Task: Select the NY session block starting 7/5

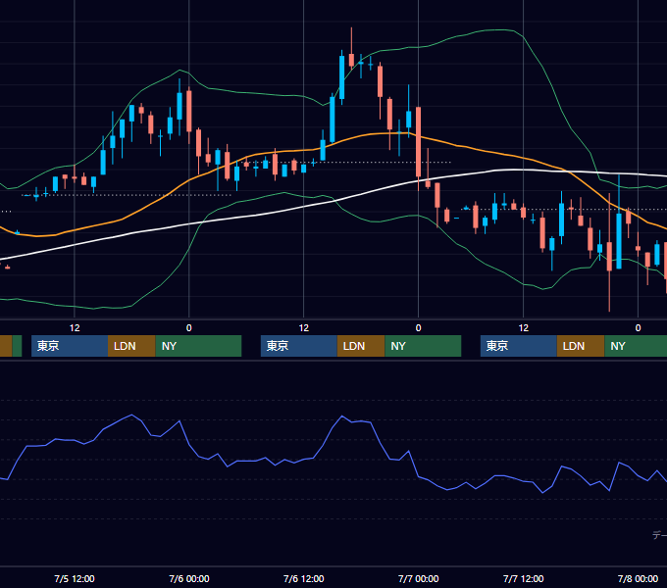Action: pos(199,346)
